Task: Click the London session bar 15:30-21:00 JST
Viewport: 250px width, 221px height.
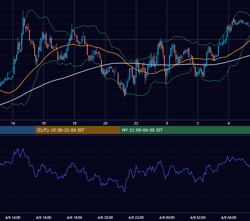Action: point(78,130)
